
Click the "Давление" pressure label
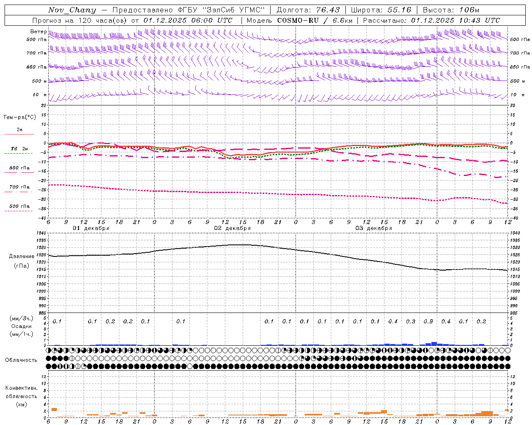pos(22,256)
